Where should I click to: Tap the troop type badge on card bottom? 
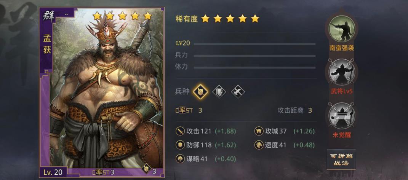point(147,168)
